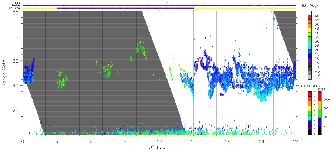This screenshot has width=333, height=153.
Task: Select the 'TX Freq' row label at top
Action: tap(15, 8)
